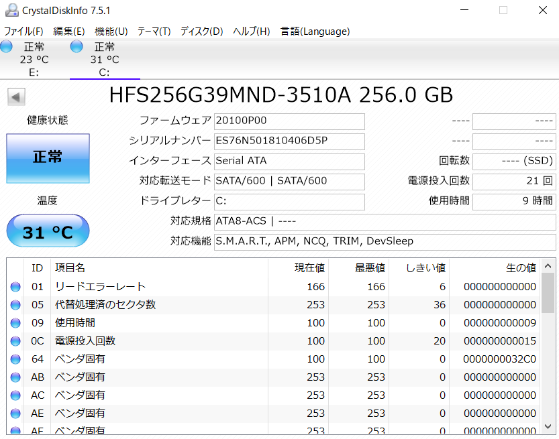The height and width of the screenshot is (439, 559).
Task: Click the scrollbar up arrow in attribute list
Action: pos(548,265)
